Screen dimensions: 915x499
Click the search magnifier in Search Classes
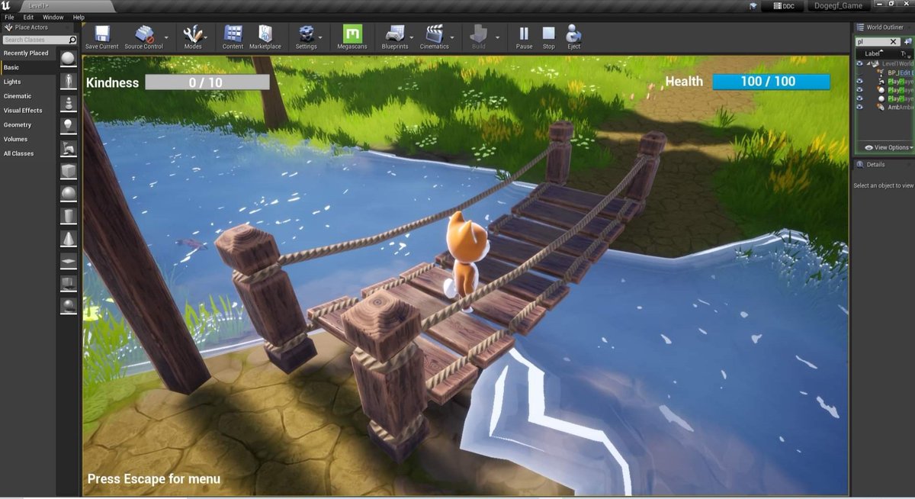[72, 40]
